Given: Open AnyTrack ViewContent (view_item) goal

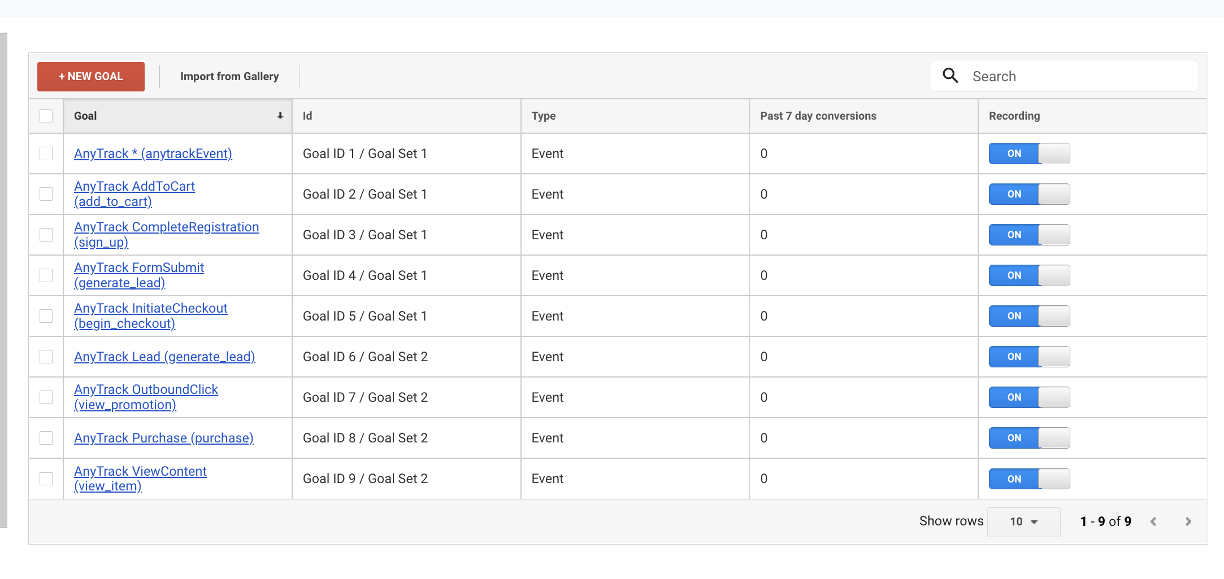Looking at the screenshot, I should 140,478.
